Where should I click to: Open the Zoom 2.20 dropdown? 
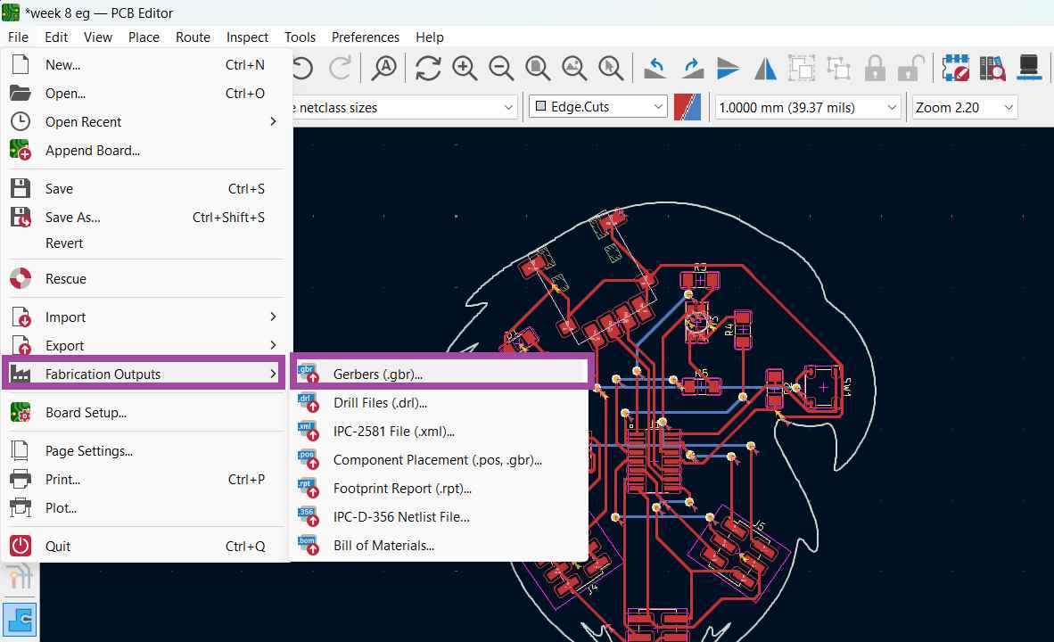pos(964,107)
